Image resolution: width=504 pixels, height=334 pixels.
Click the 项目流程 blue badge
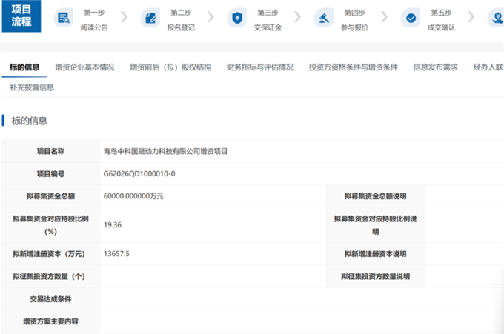[x=21, y=16]
